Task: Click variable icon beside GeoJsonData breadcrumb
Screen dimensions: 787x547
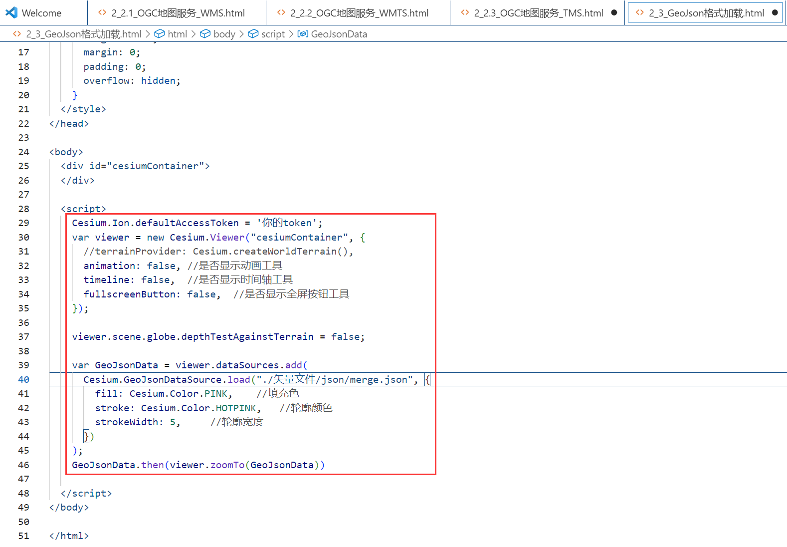Action: (x=303, y=34)
